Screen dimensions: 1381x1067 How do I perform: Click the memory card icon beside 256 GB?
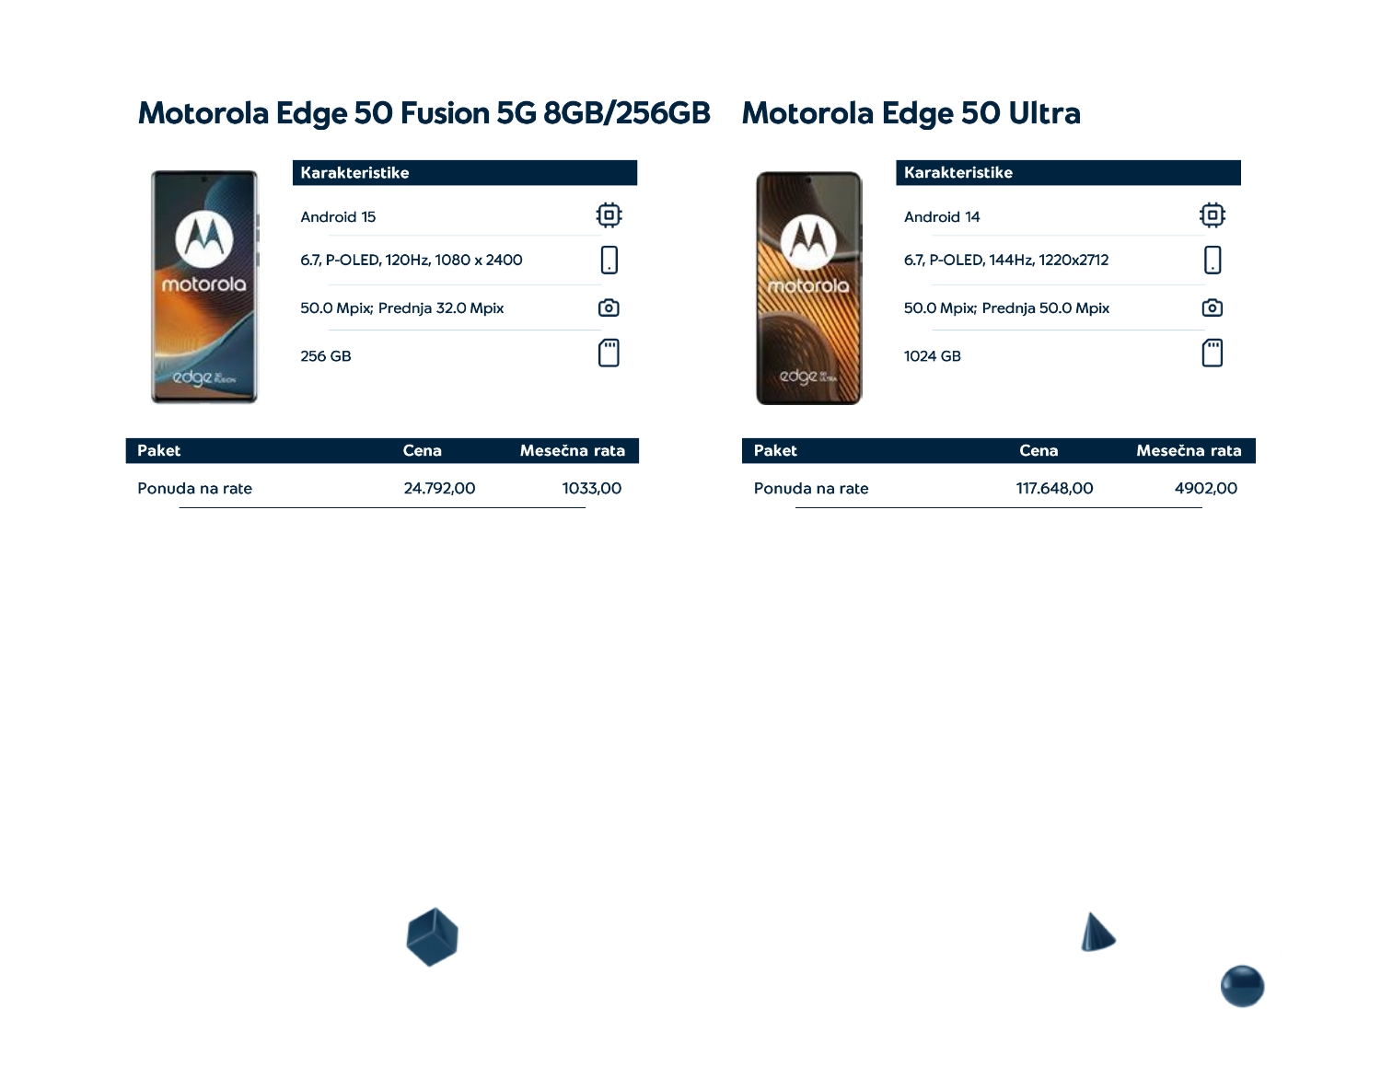(x=609, y=354)
